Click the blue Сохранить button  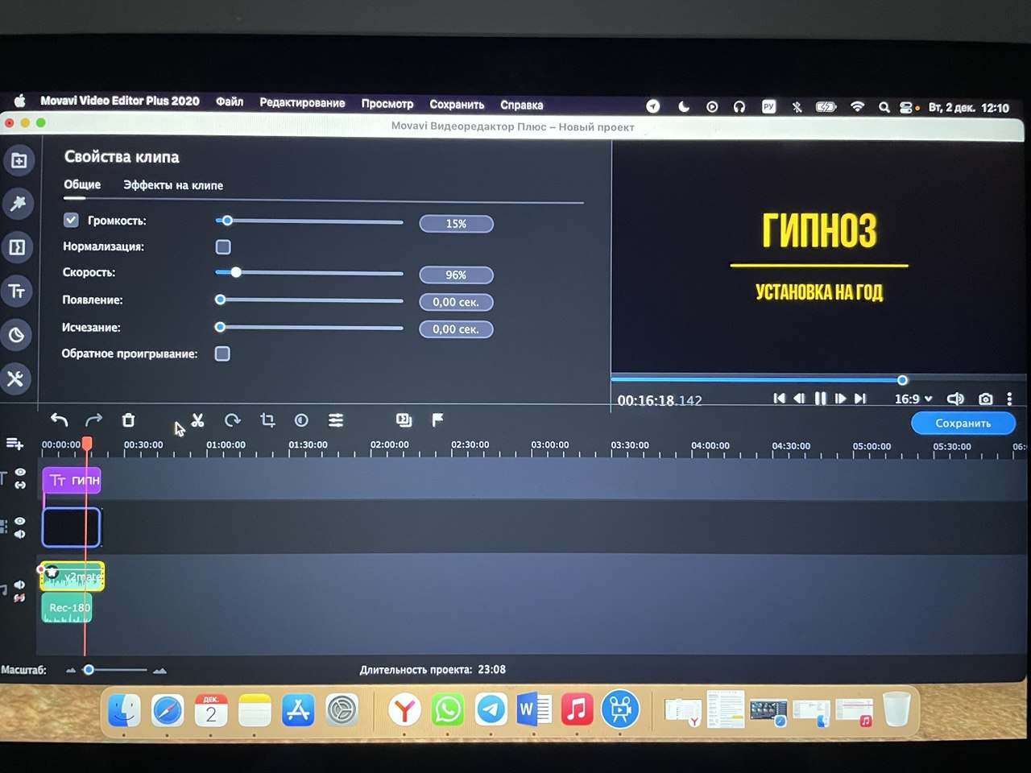pyautogui.click(x=963, y=423)
